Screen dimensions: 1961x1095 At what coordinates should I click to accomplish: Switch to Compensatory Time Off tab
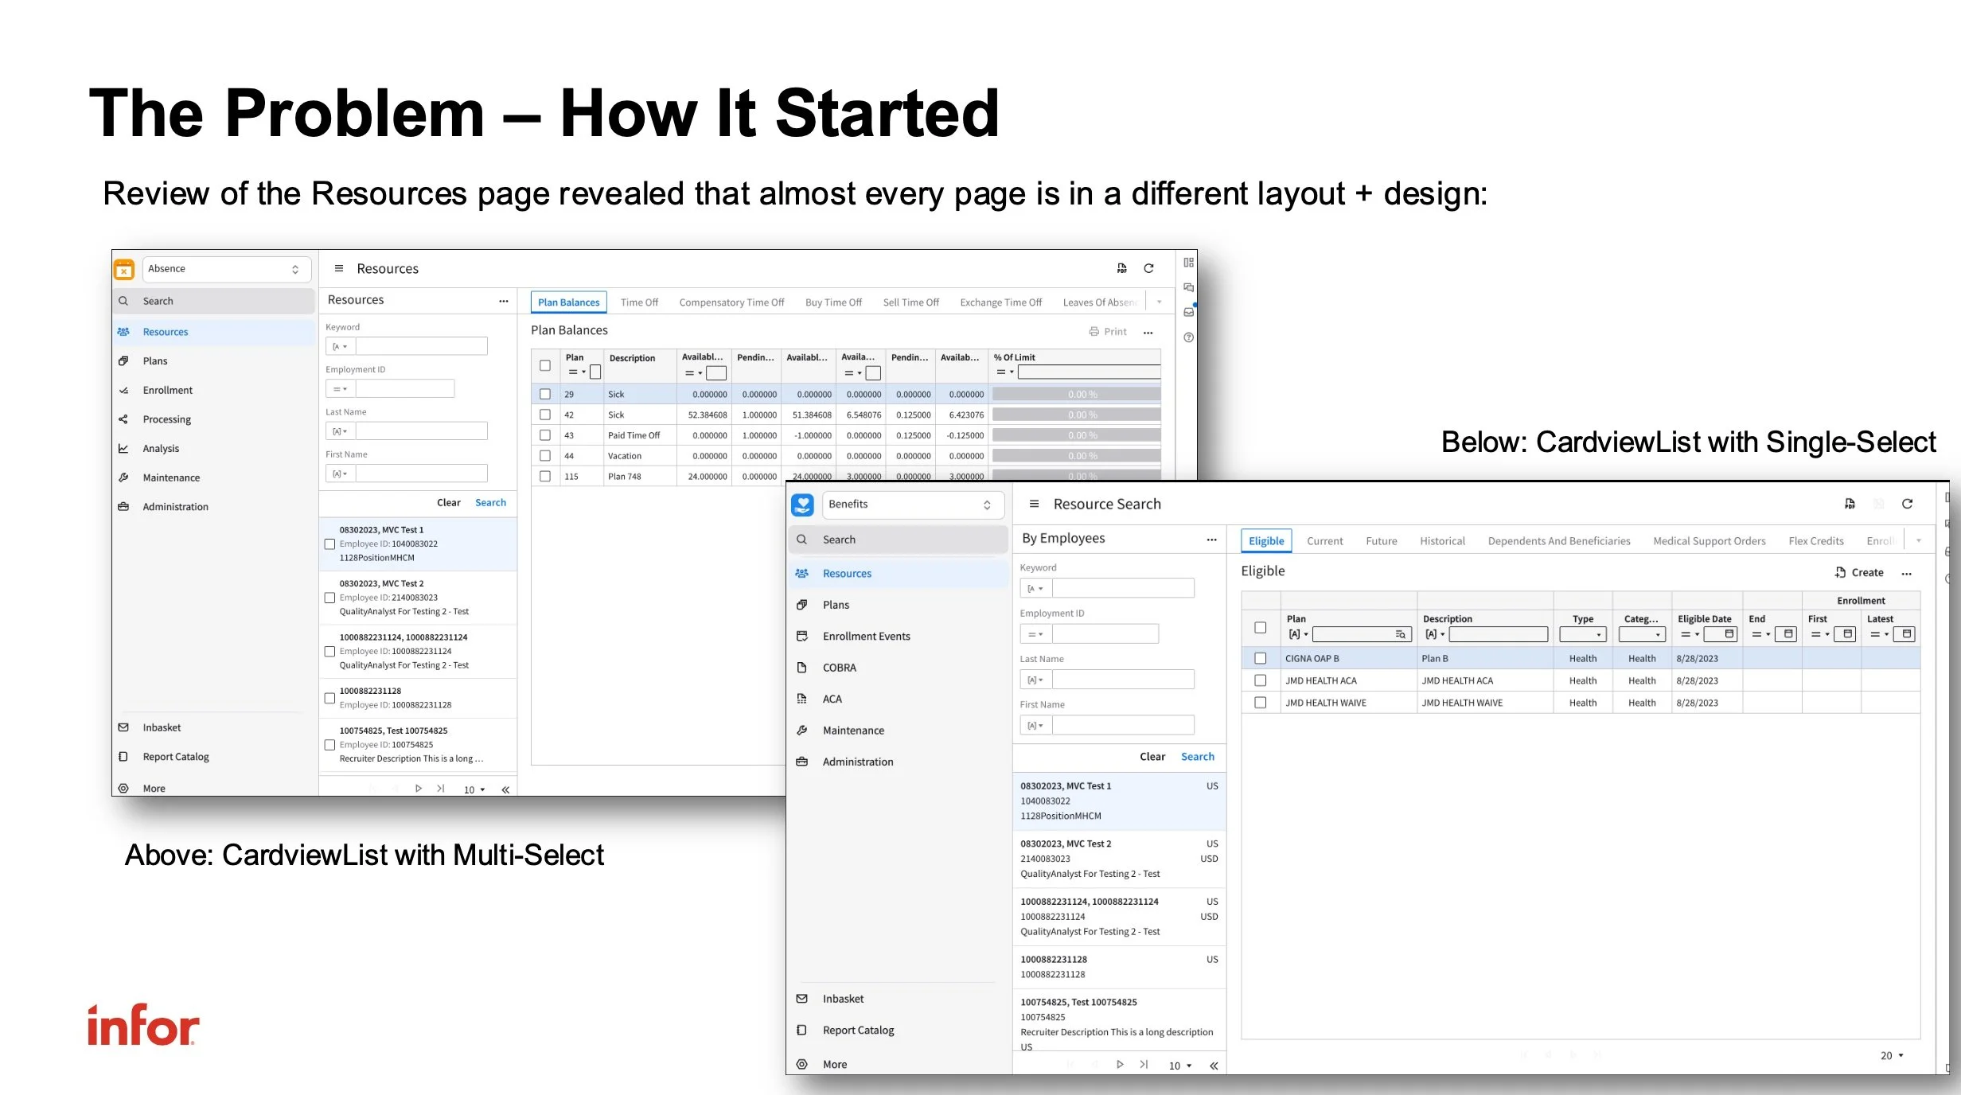[x=731, y=302]
